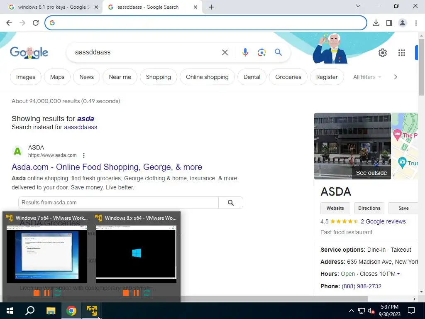Pause the Windows 7 x64 VM
The image size is (425, 319).
tap(47, 293)
